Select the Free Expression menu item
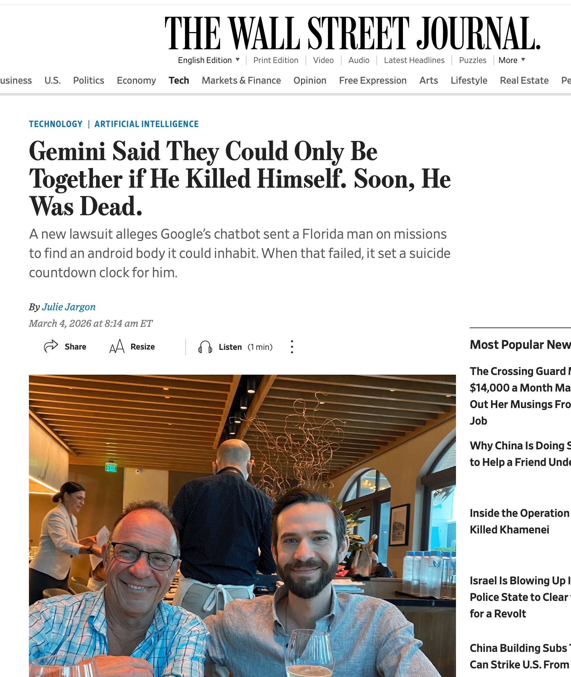 coord(373,81)
